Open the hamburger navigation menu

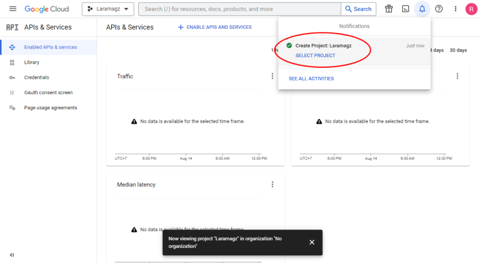(x=13, y=9)
